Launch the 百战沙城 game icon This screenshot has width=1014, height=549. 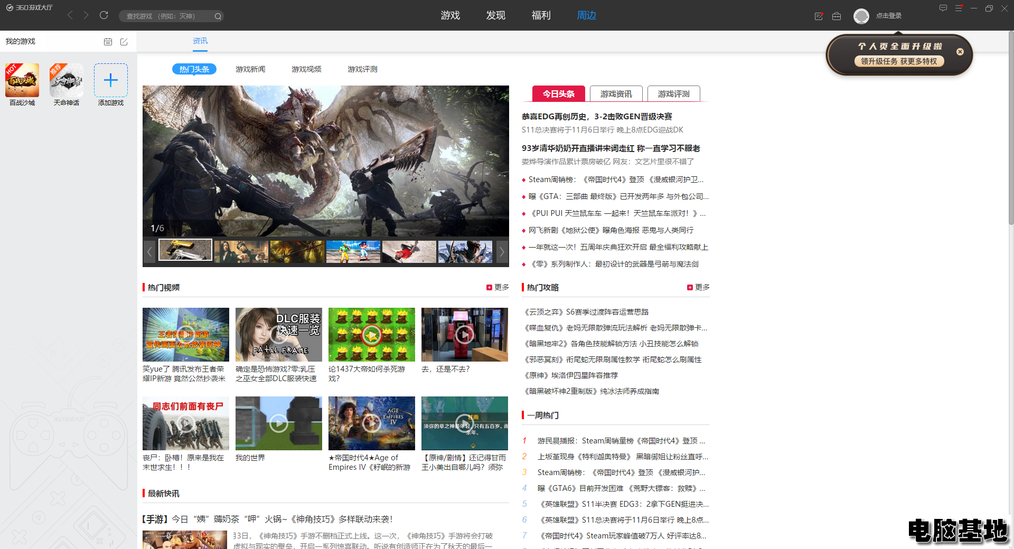tap(22, 80)
